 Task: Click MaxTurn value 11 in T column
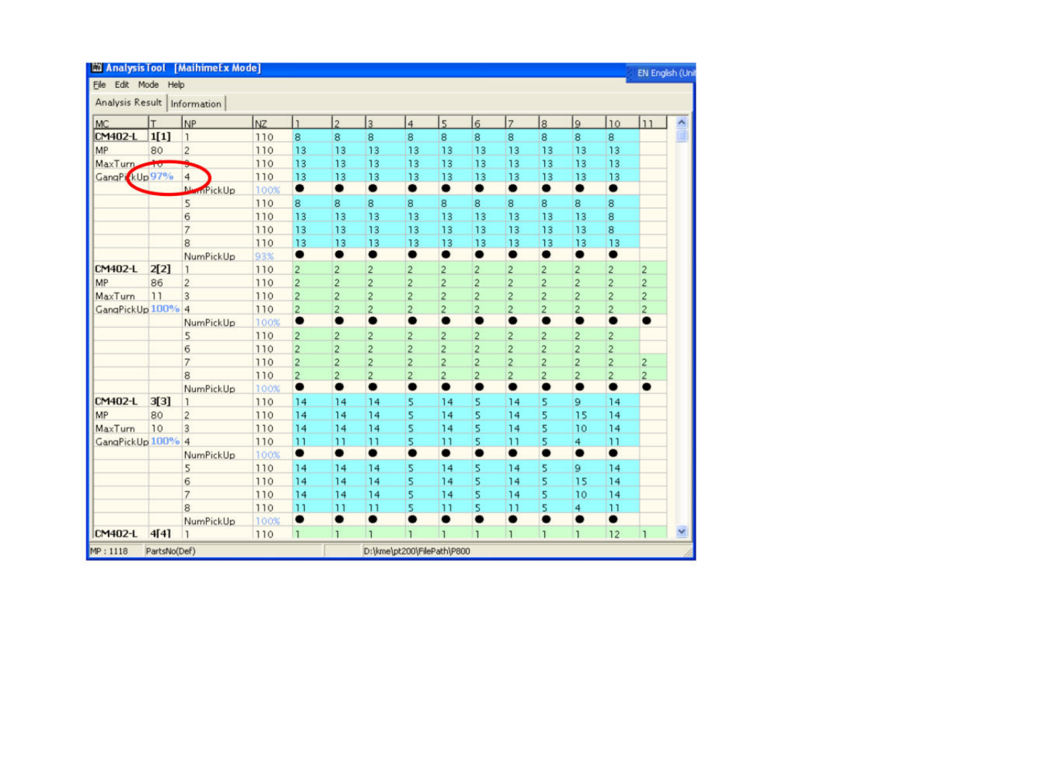pyautogui.click(x=157, y=295)
